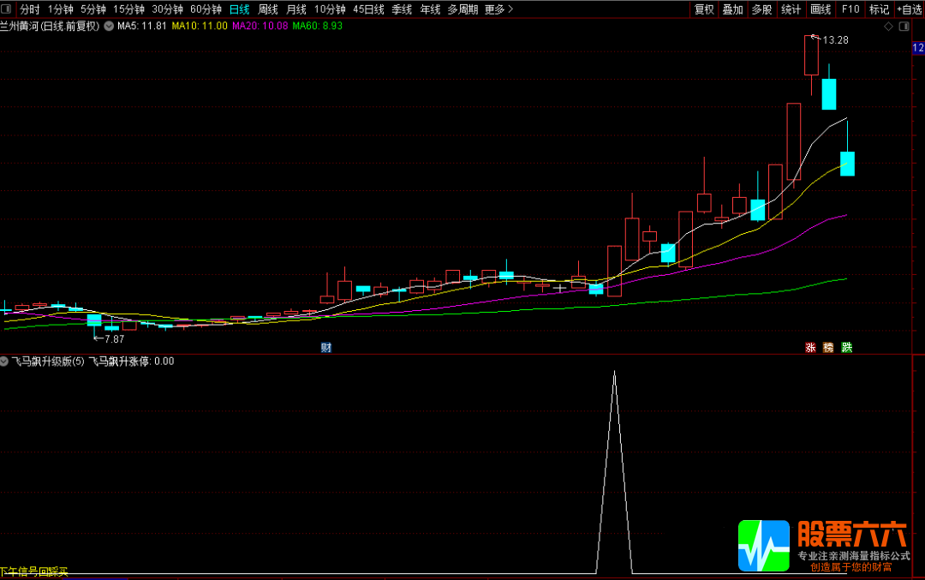Switch to the 季线 quarterly chart
The width and height of the screenshot is (925, 580).
click(x=402, y=9)
